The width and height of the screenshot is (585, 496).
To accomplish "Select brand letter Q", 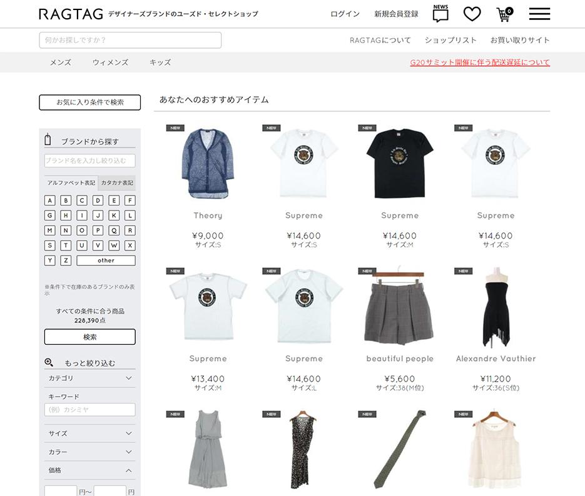I will point(114,231).
